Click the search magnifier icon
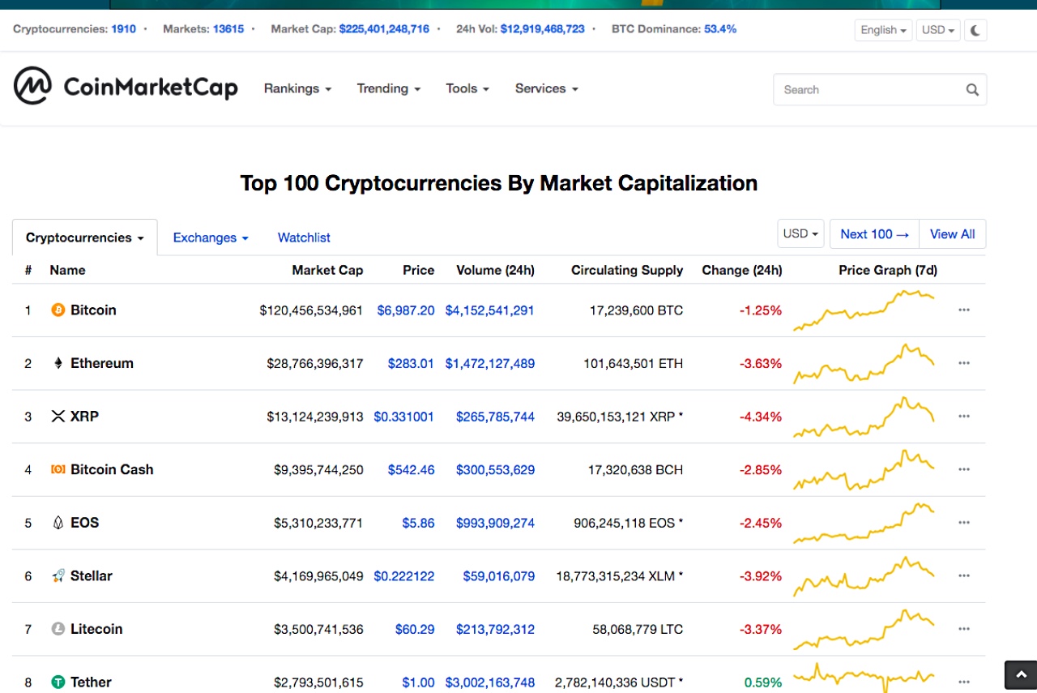This screenshot has width=1037, height=693. [x=972, y=90]
